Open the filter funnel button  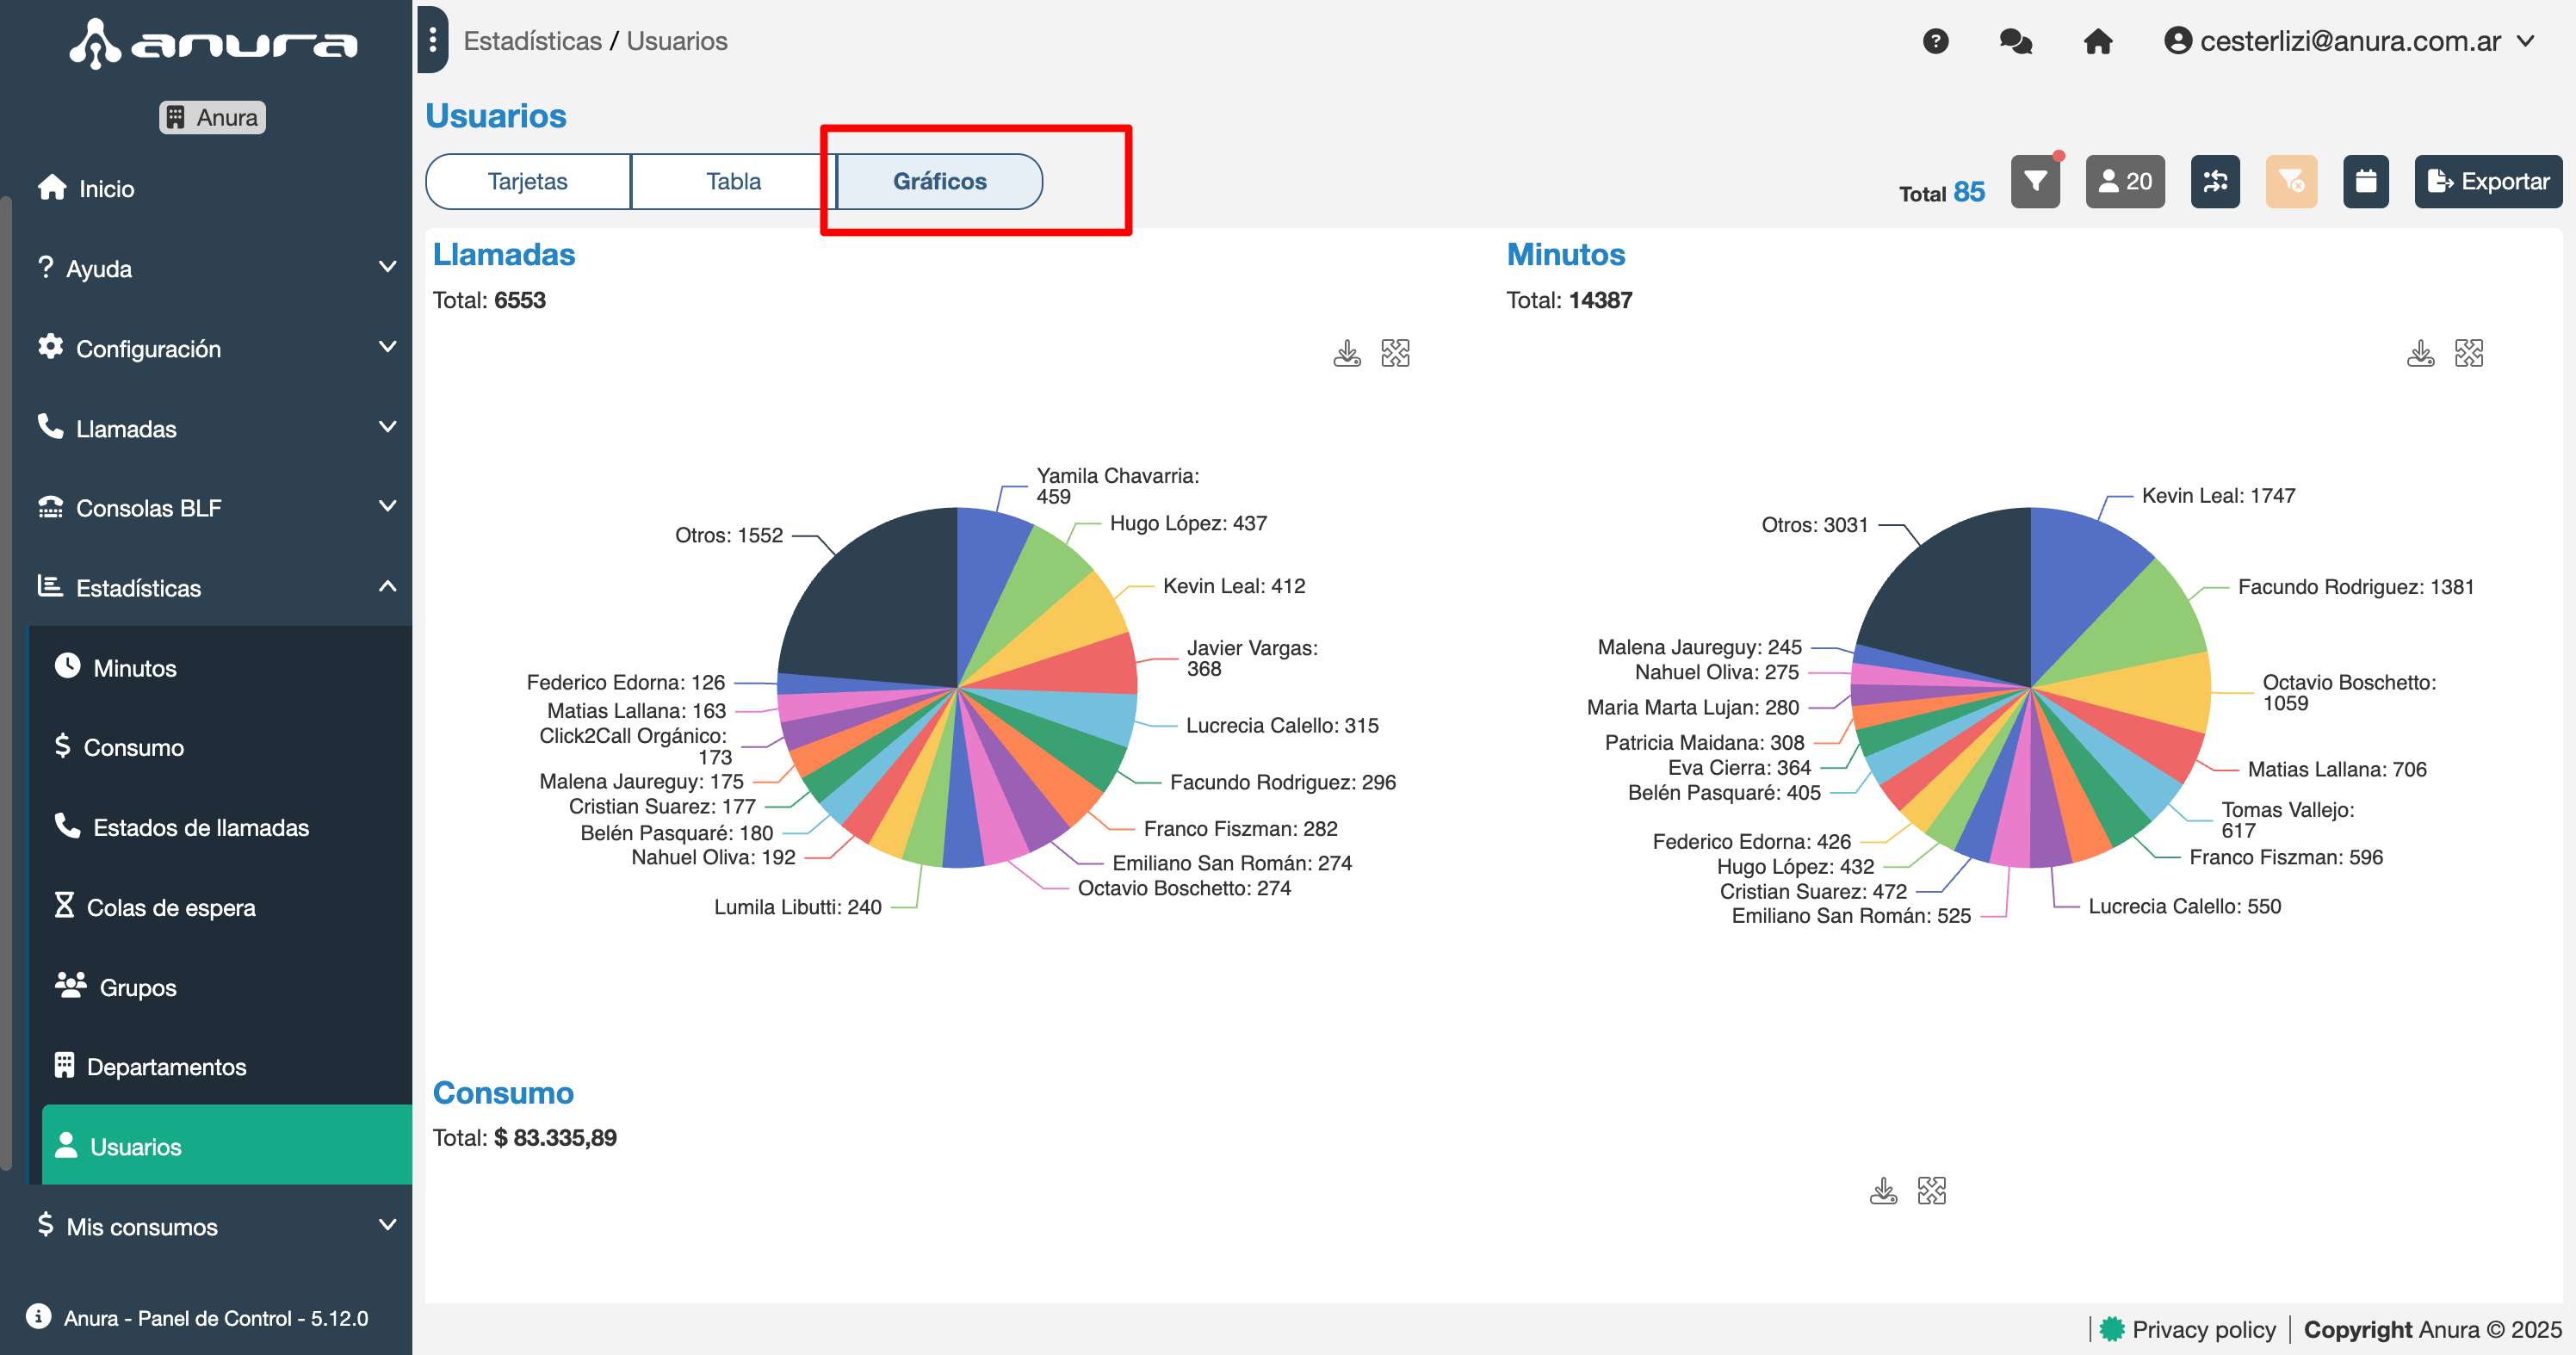2035,181
